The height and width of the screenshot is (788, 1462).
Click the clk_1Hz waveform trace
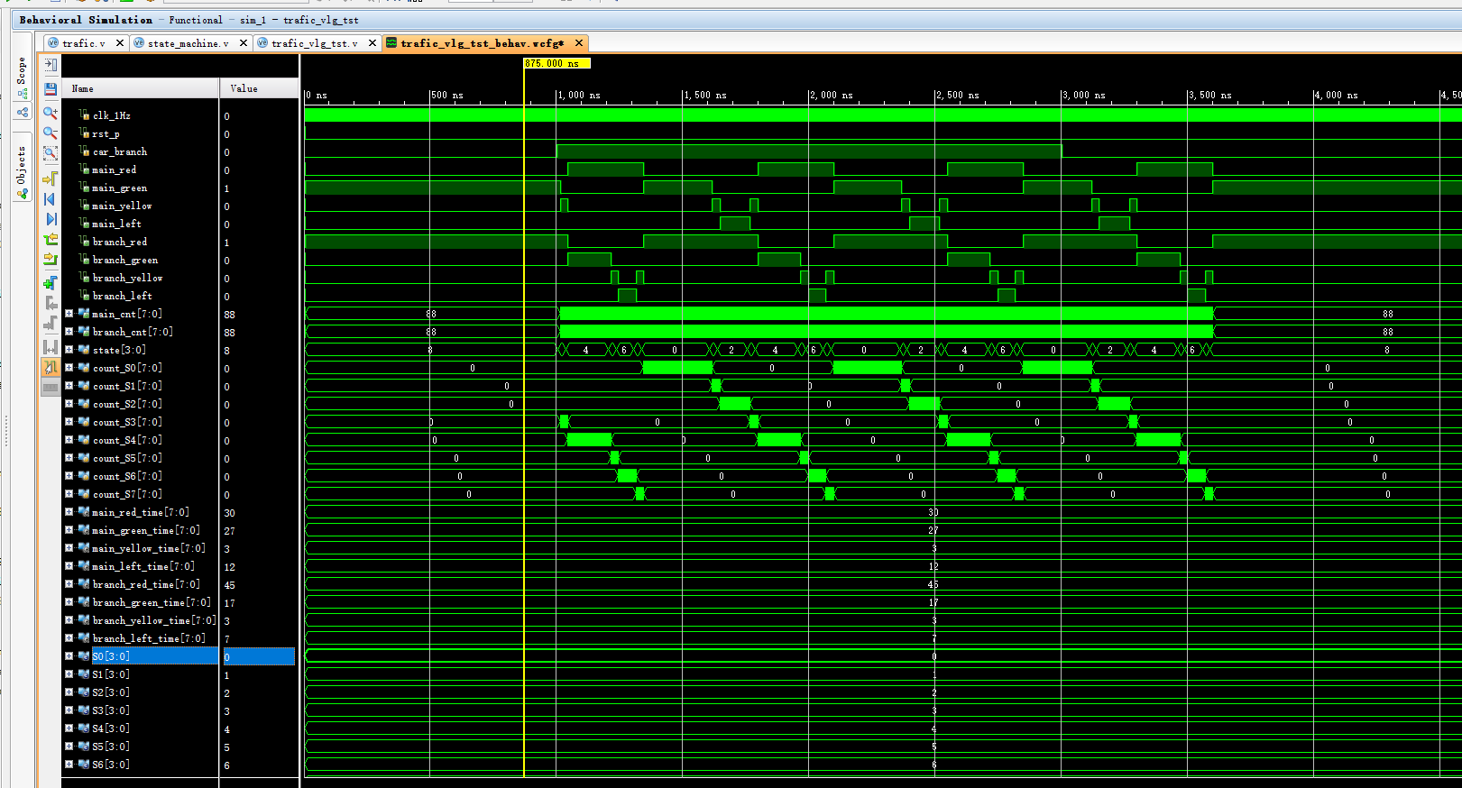tap(883, 115)
